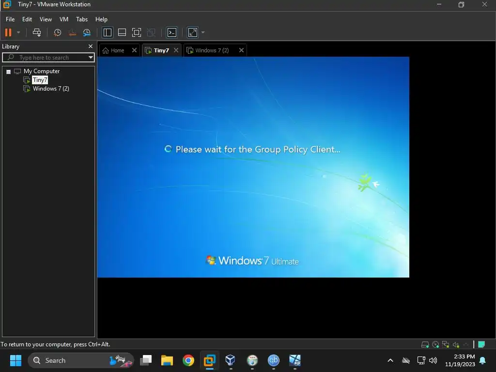Open the stretch guest dropdown arrow
Viewport: 496px width, 372px height.
click(203, 32)
